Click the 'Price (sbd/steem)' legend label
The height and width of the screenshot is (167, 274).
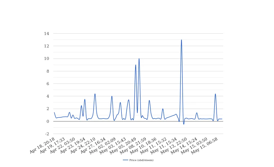click(141, 160)
